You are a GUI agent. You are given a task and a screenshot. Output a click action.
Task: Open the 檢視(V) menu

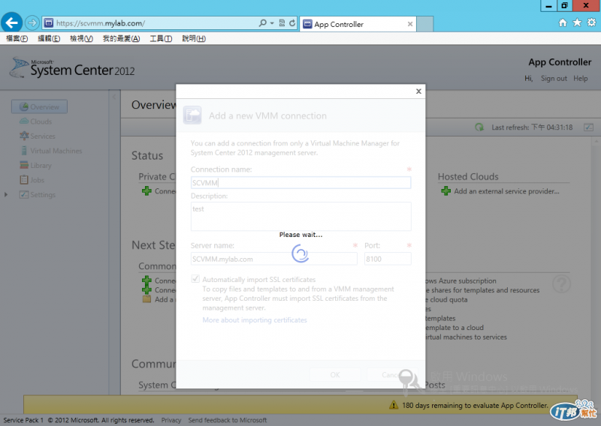[81, 38]
